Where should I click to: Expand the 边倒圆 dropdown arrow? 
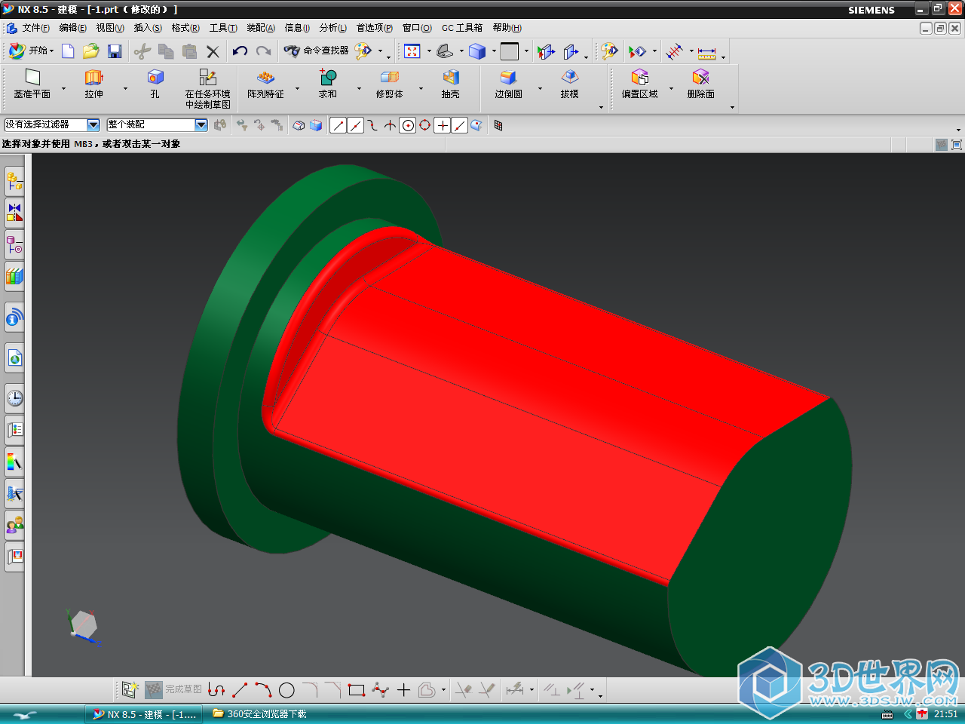(540, 89)
